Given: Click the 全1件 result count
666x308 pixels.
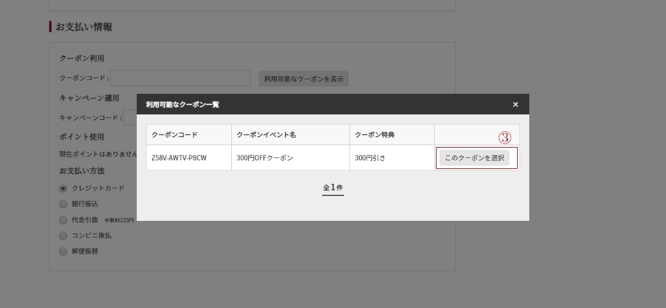Looking at the screenshot, I should 332,187.
